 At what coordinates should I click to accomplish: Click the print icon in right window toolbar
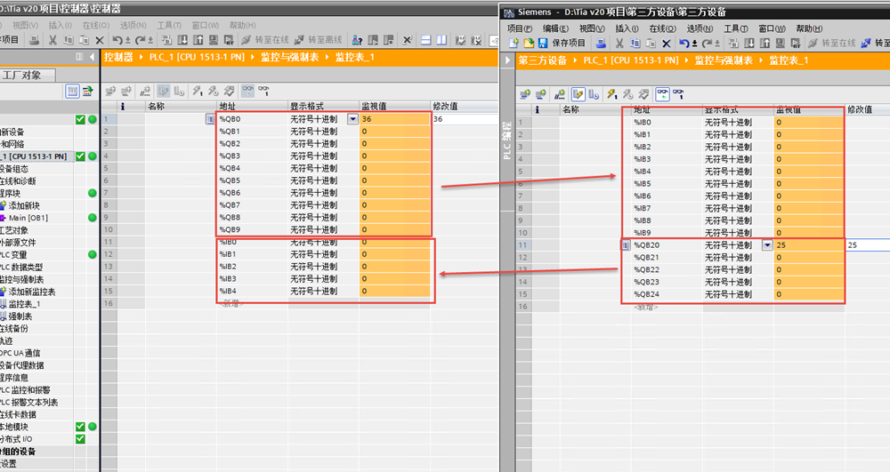pyautogui.click(x=602, y=43)
